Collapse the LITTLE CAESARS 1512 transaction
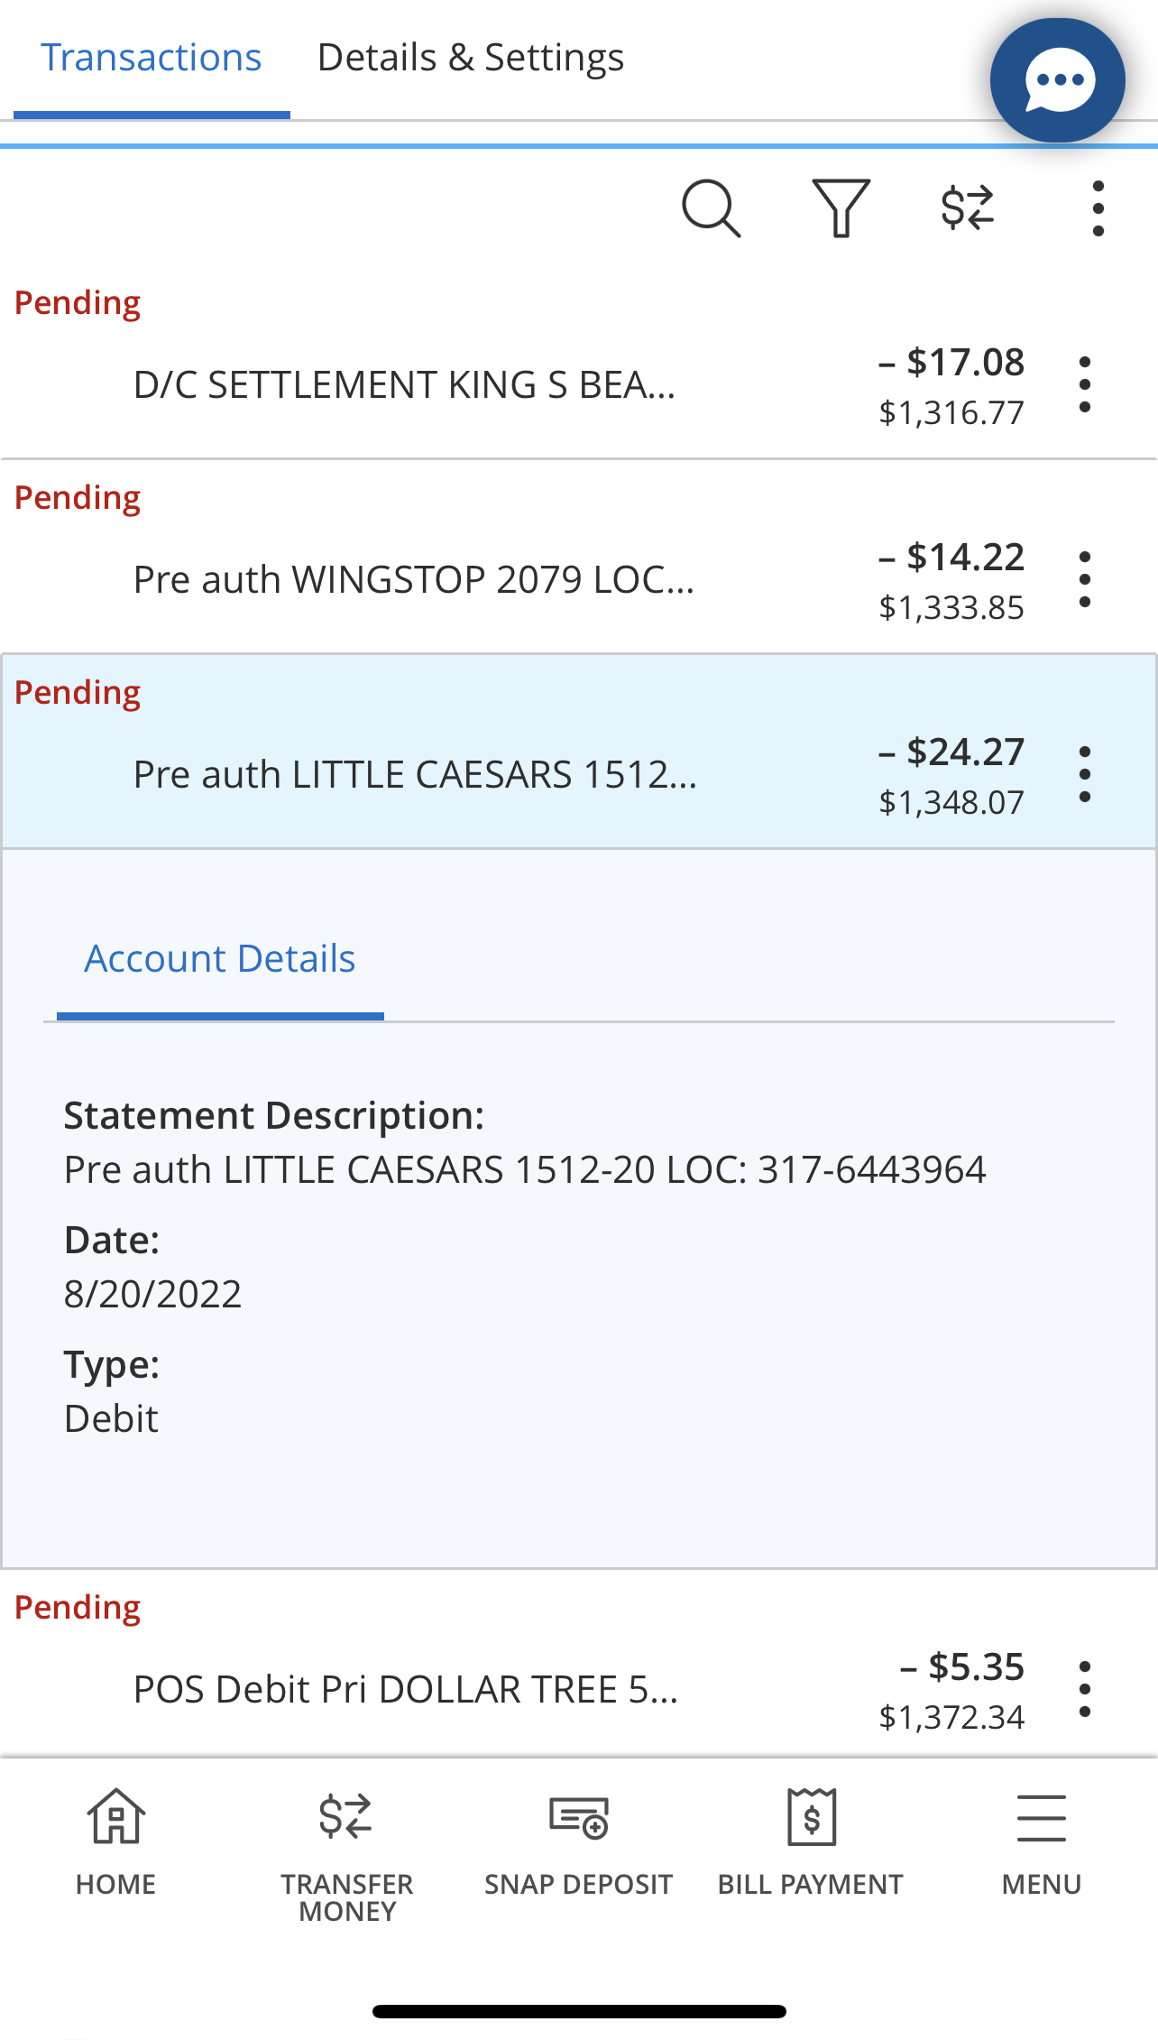 tap(415, 775)
